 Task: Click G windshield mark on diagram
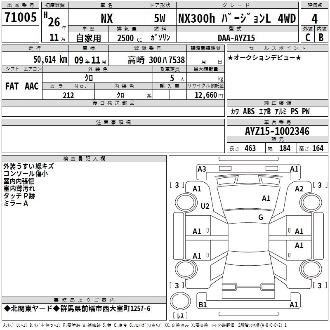[261, 217]
